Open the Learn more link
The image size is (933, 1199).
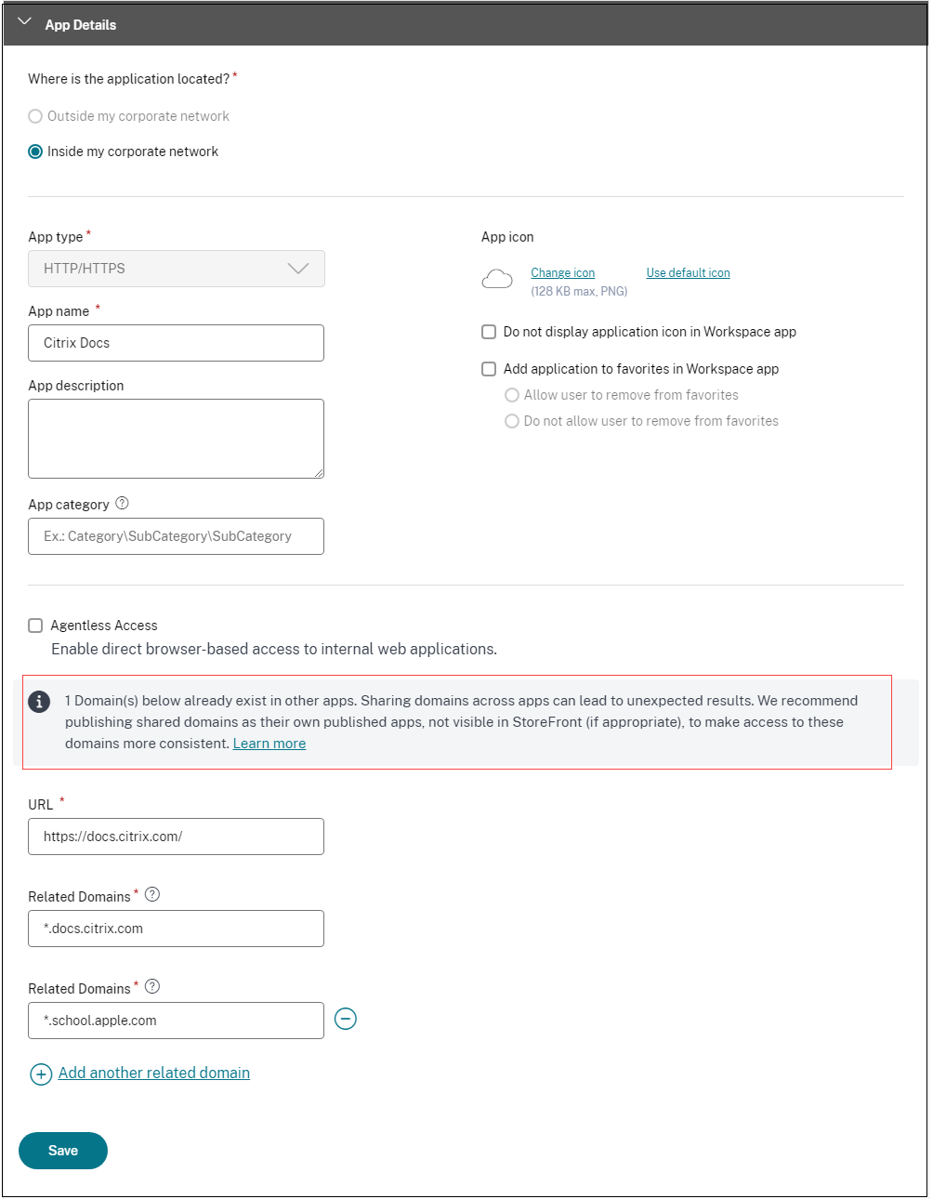269,744
